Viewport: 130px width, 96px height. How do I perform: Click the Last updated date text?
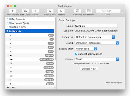(x=91, y=64)
